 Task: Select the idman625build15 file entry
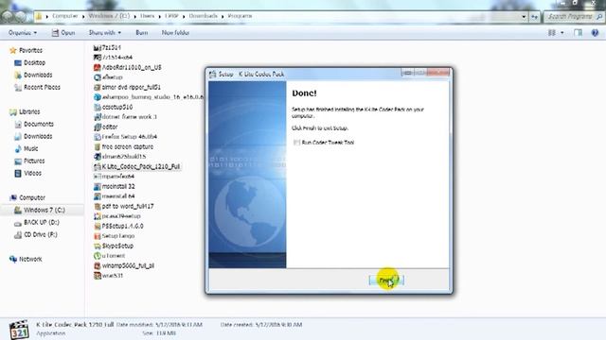click(120, 157)
